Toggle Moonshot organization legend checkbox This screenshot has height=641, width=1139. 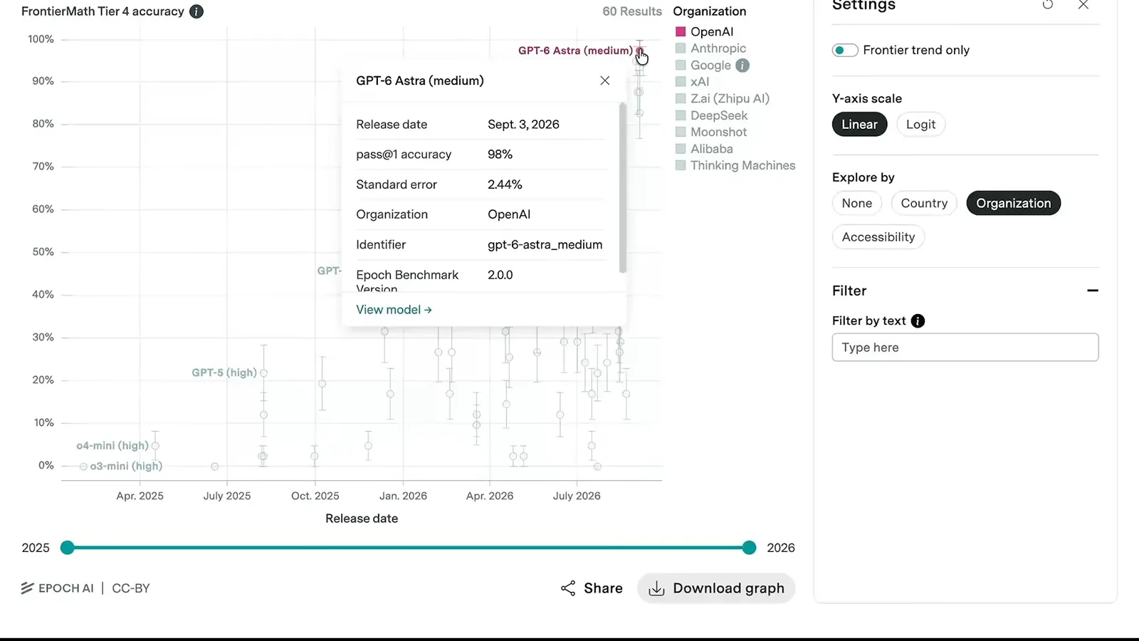(681, 132)
